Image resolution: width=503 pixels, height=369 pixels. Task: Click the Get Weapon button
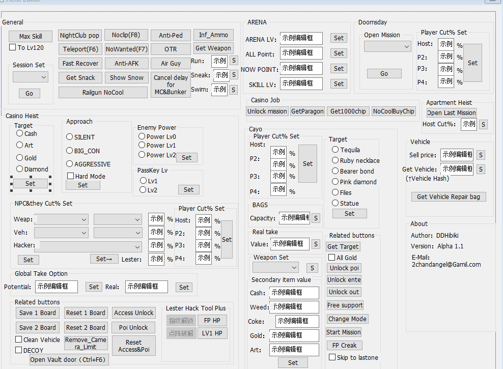(213, 48)
